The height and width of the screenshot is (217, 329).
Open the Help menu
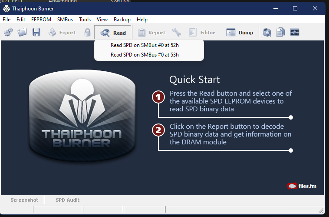tap(142, 20)
